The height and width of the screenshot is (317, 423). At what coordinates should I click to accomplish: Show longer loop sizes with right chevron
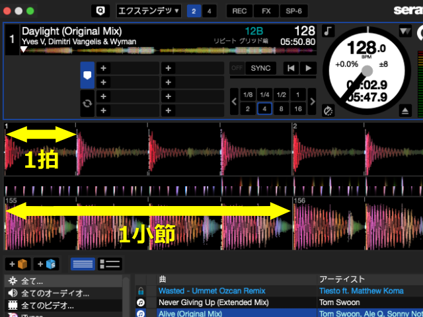click(312, 102)
